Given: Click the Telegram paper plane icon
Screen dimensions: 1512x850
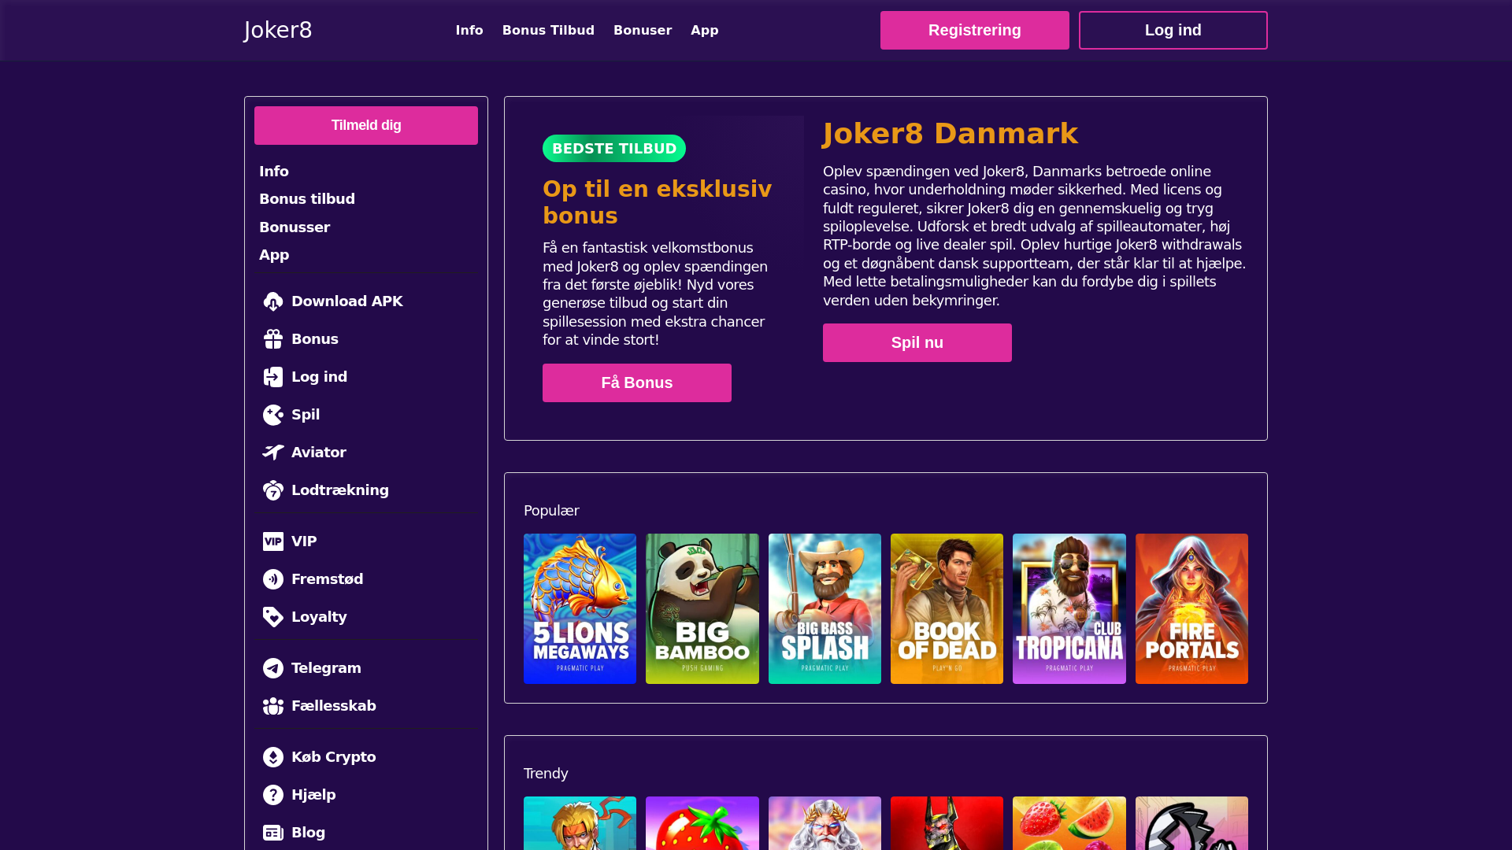Looking at the screenshot, I should [273, 668].
